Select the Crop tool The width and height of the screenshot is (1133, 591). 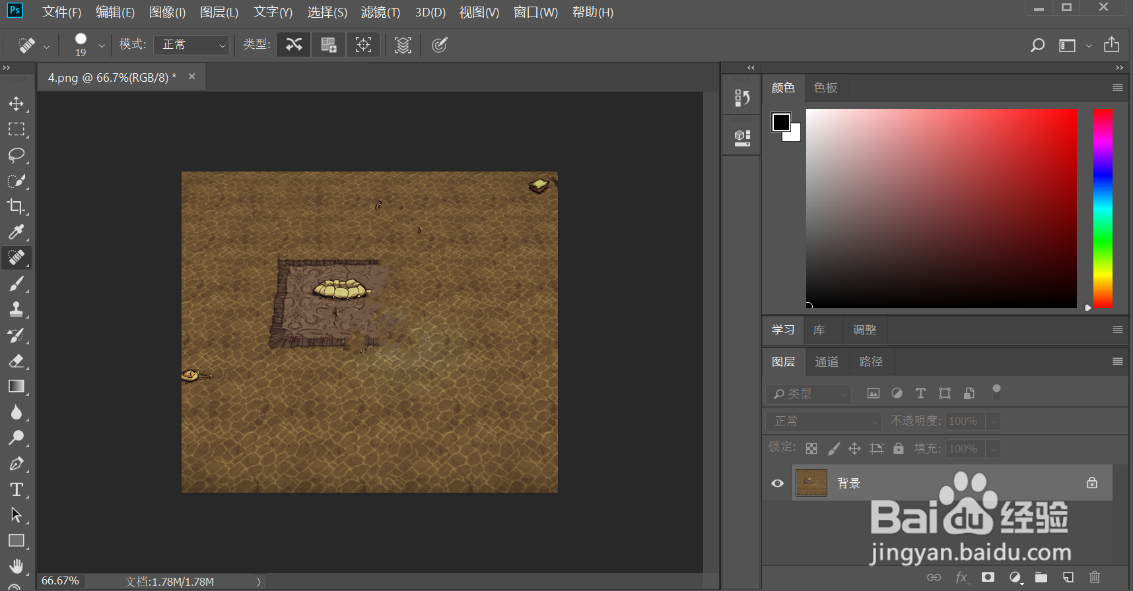(17, 206)
